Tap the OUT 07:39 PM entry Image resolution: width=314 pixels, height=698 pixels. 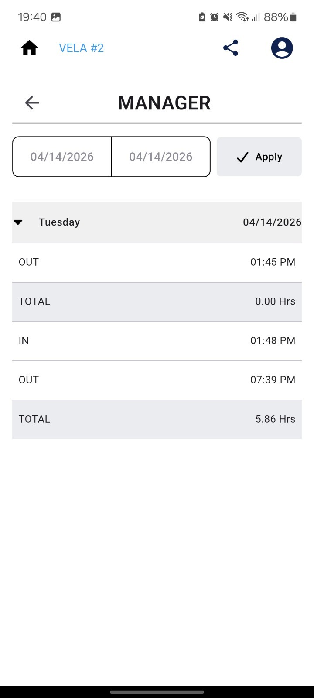[x=157, y=380]
